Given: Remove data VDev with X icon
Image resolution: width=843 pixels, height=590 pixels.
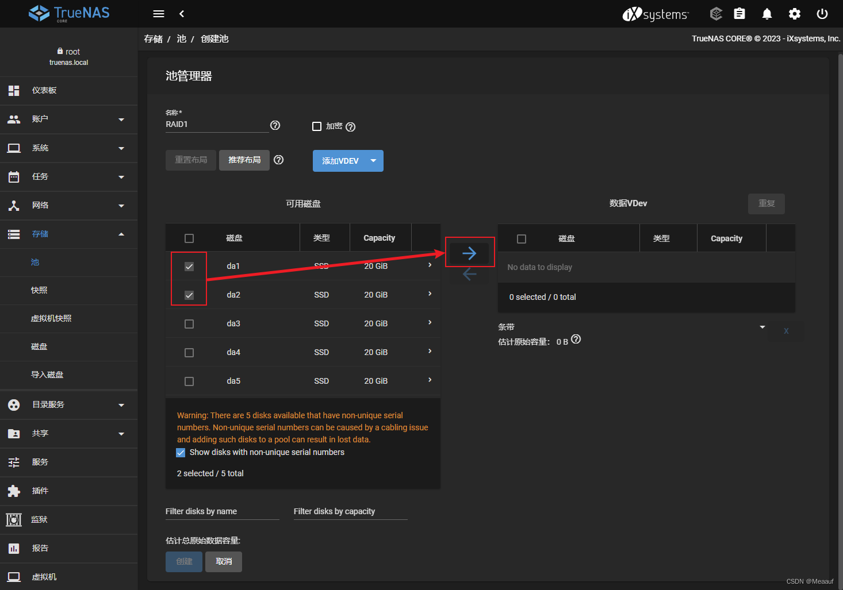Looking at the screenshot, I should [786, 331].
